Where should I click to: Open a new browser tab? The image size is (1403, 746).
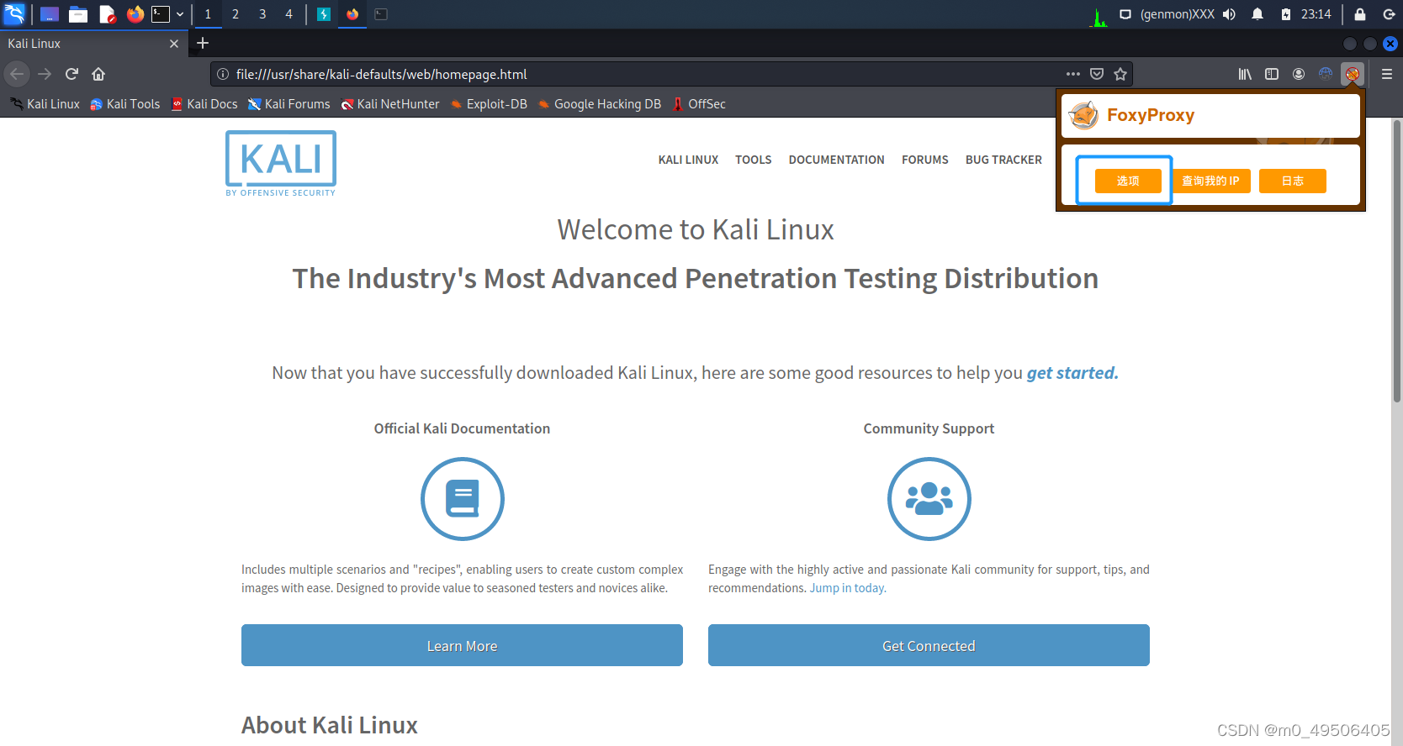(203, 43)
